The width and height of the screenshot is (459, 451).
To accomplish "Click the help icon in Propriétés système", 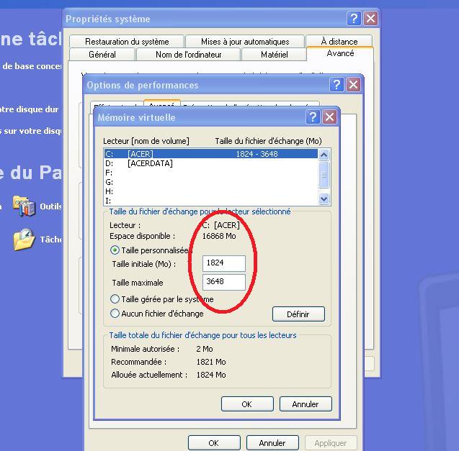I will (354, 19).
